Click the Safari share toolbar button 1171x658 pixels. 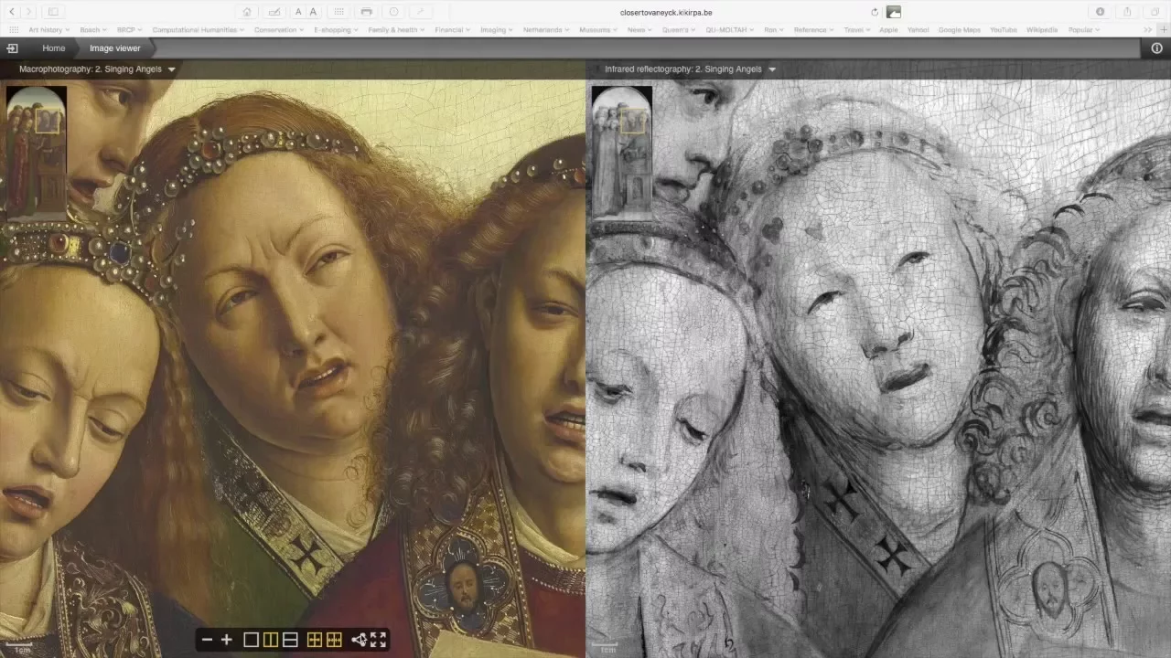(1127, 12)
